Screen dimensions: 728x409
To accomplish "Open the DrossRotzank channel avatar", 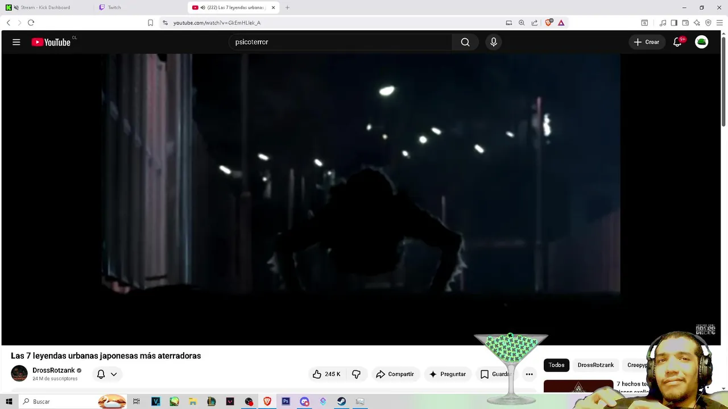I will (19, 374).
